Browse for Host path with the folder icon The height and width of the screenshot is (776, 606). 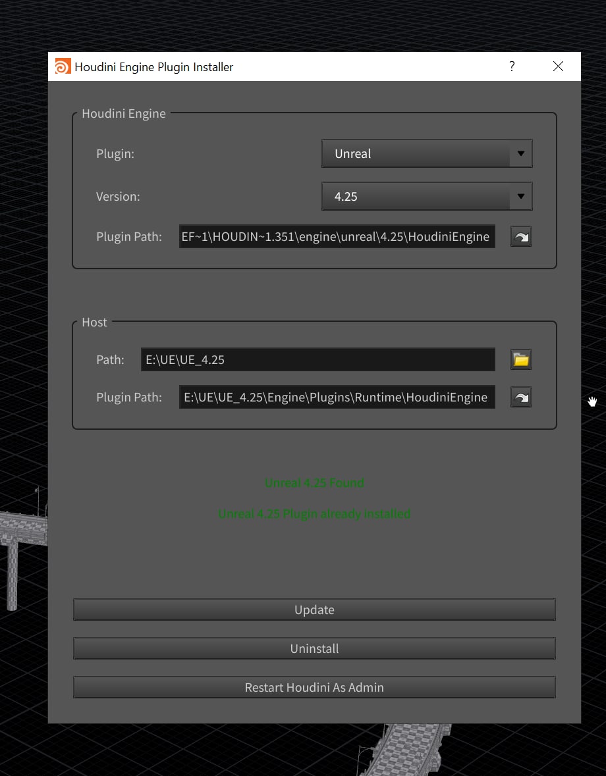[x=521, y=359]
